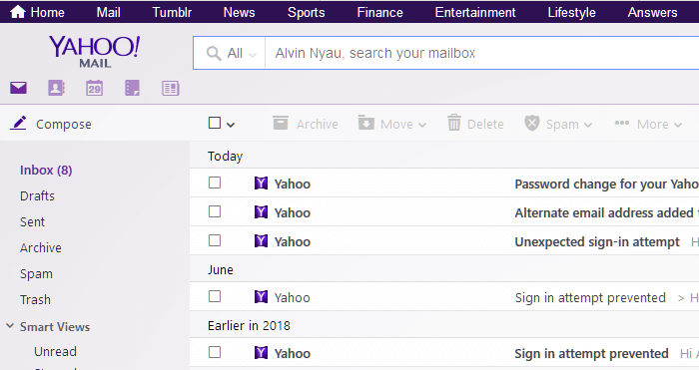Screen dimensions: 699x370
Task: Click the Spam shield icon
Action: (x=532, y=123)
